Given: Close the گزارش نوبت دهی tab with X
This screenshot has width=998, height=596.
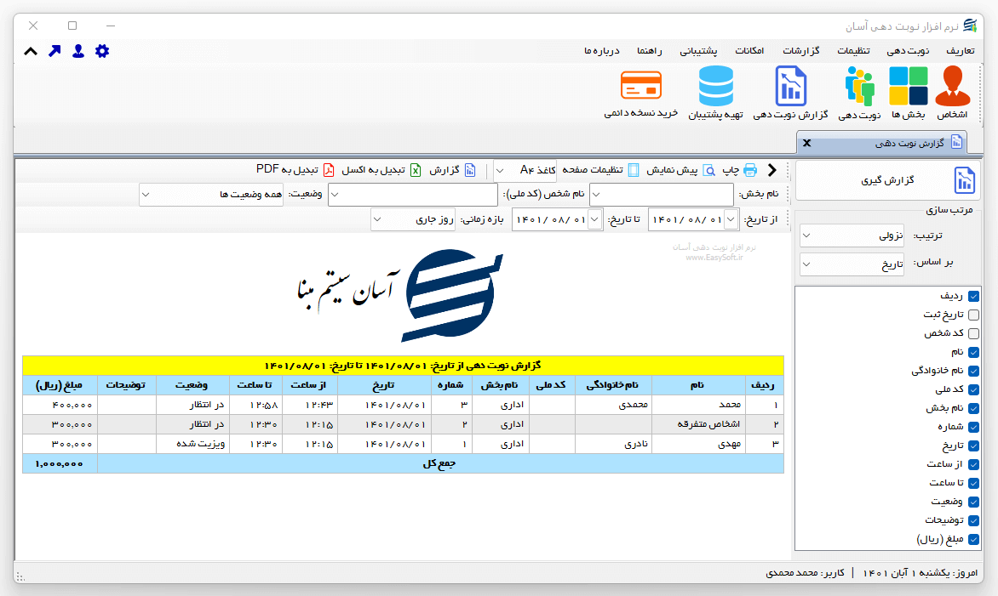Looking at the screenshot, I should 806,143.
